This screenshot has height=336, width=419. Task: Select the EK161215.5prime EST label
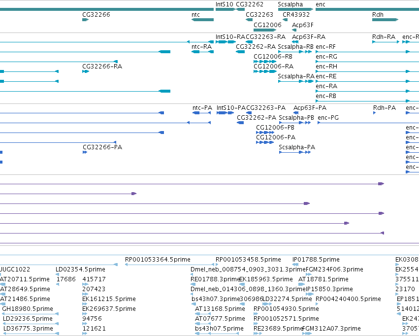[x=109, y=299]
